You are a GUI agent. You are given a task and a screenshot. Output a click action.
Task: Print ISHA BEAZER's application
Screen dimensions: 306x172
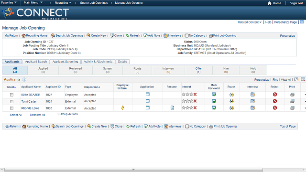coord(292,95)
